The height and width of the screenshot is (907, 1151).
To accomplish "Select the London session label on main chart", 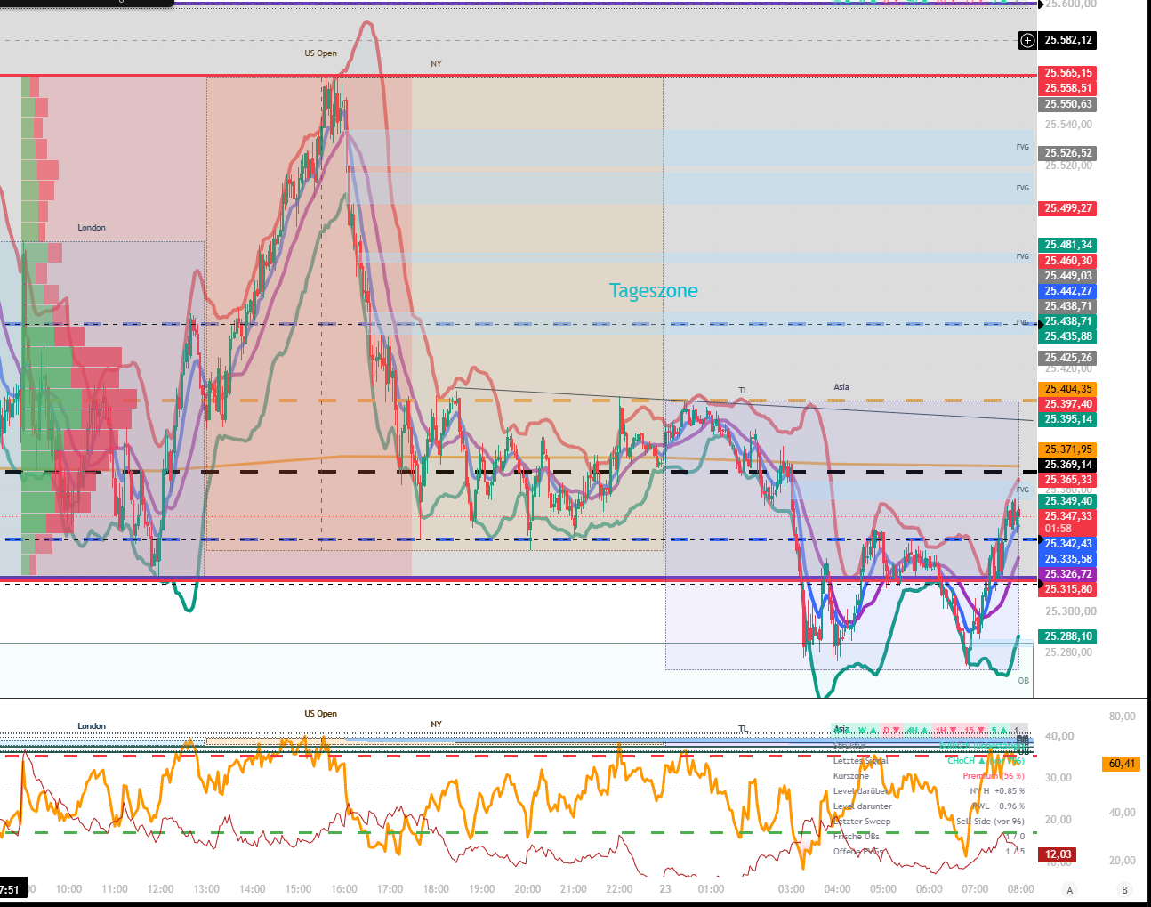I will point(92,228).
